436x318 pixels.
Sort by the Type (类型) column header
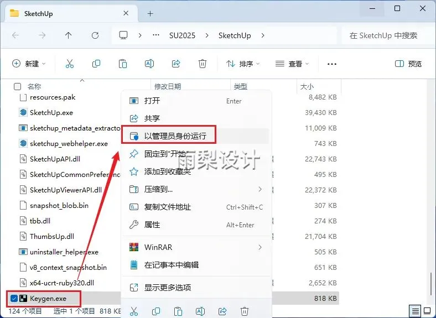pos(241,86)
